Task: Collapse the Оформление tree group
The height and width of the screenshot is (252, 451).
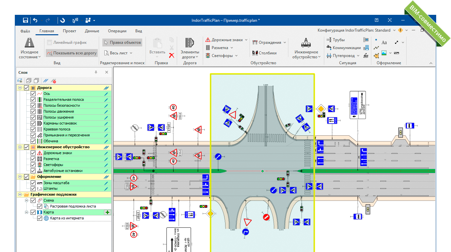Action: (x=20, y=177)
